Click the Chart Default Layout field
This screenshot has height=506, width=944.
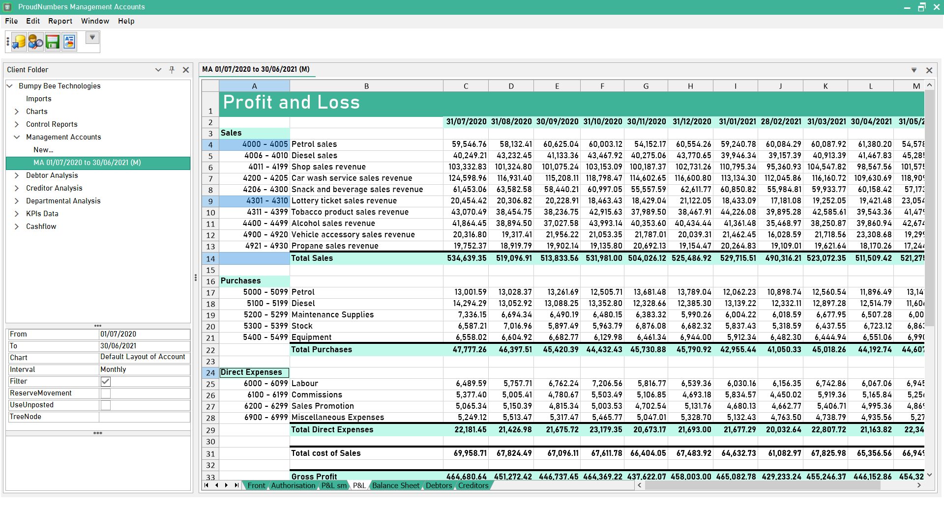tap(144, 358)
